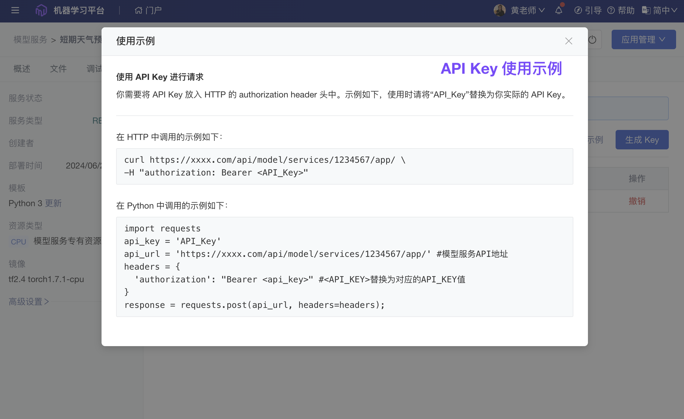Open 帮助 help question icon
Screen dimensions: 684x419
coord(611,11)
